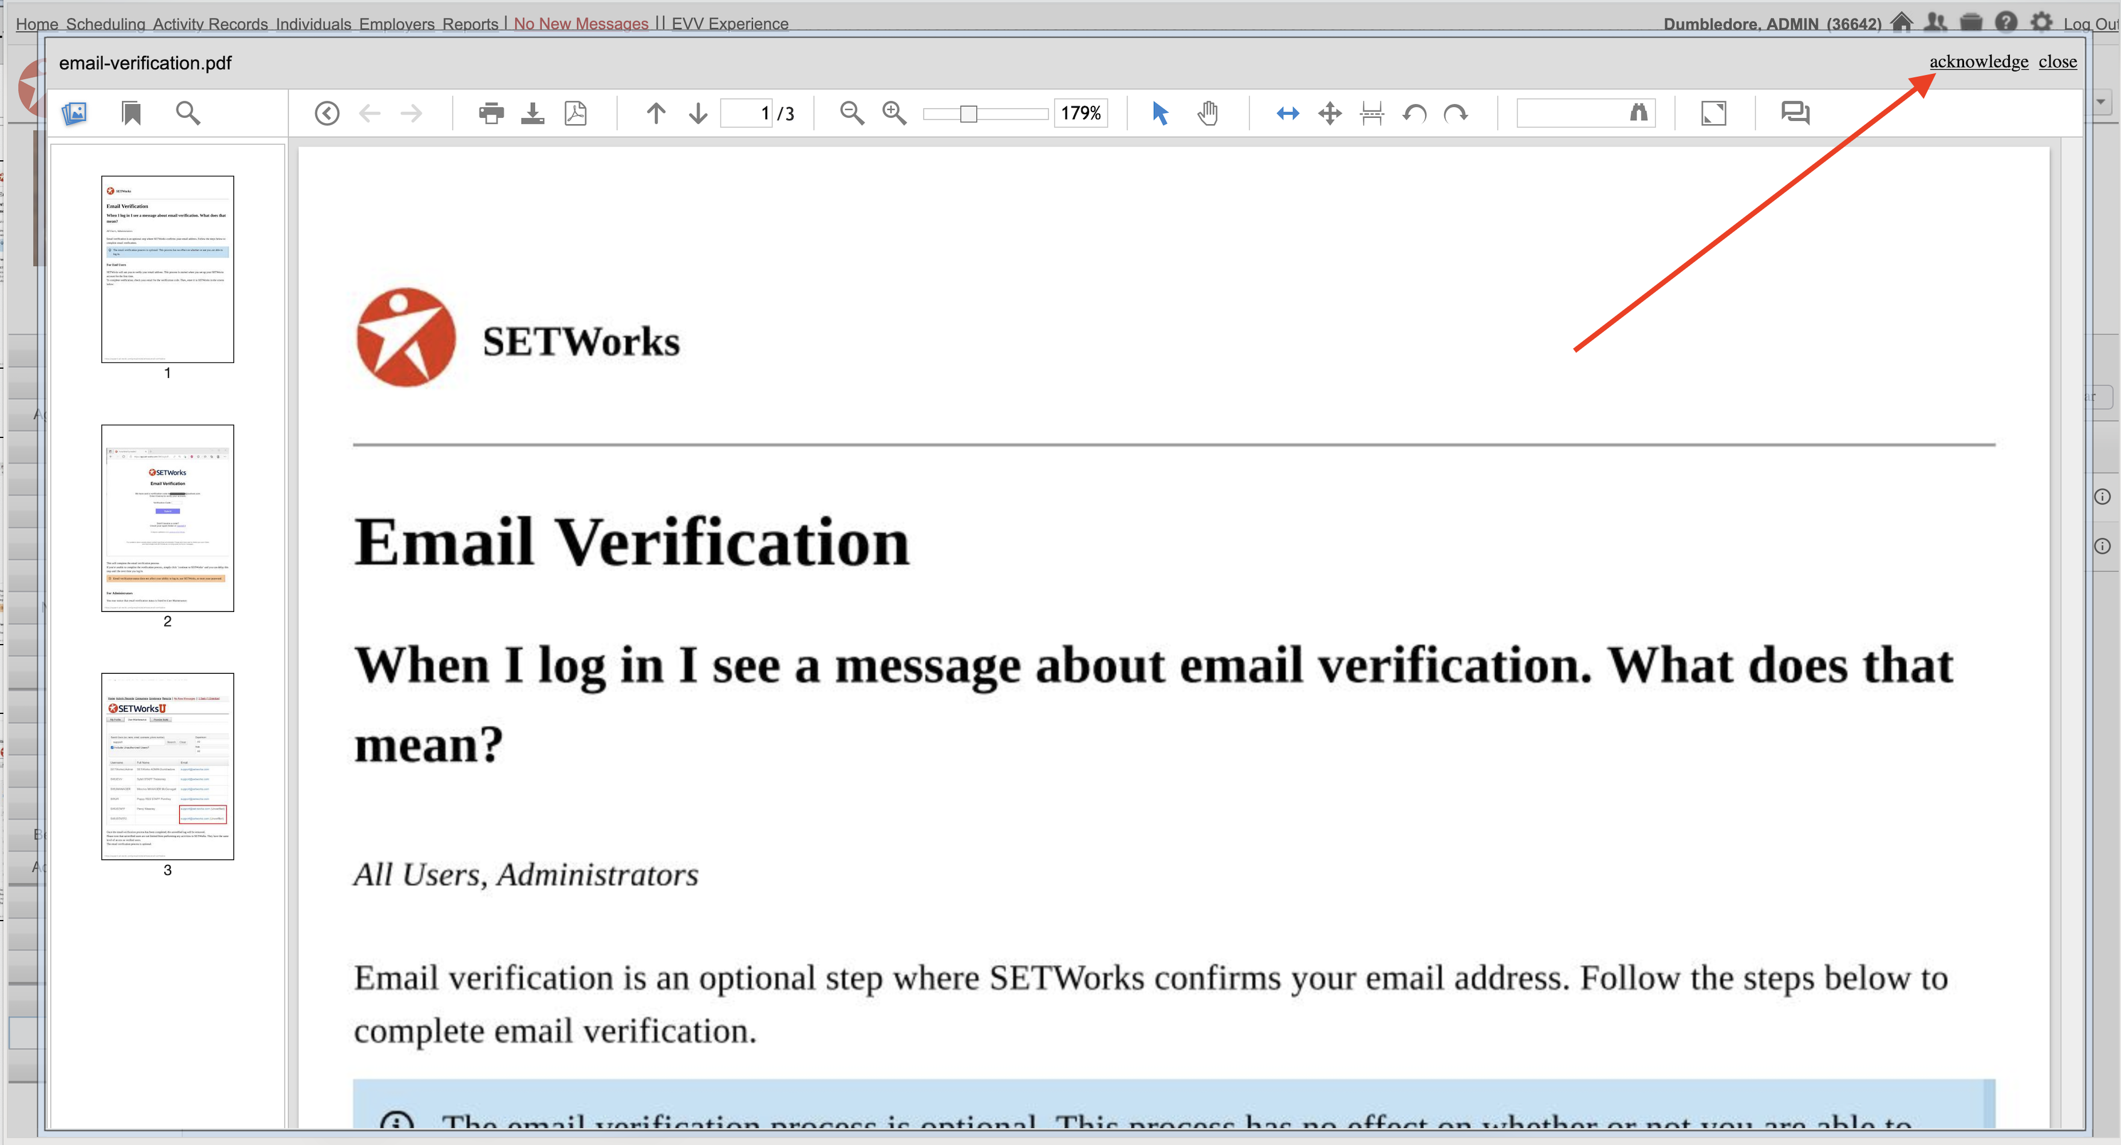This screenshot has width=2121, height=1145.
Task: Select the pointer selection tool
Action: pyautogui.click(x=1160, y=113)
